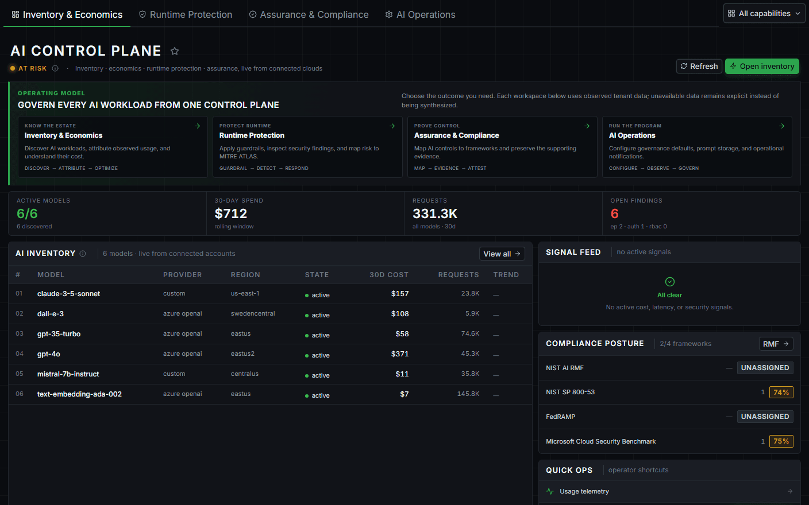
Task: Click the red 6 open findings value
Action: pyautogui.click(x=615, y=213)
